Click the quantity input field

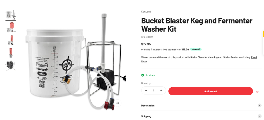coord(154,91)
